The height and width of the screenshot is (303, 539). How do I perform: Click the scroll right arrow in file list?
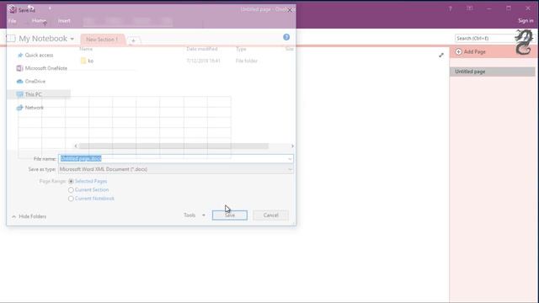click(x=292, y=146)
